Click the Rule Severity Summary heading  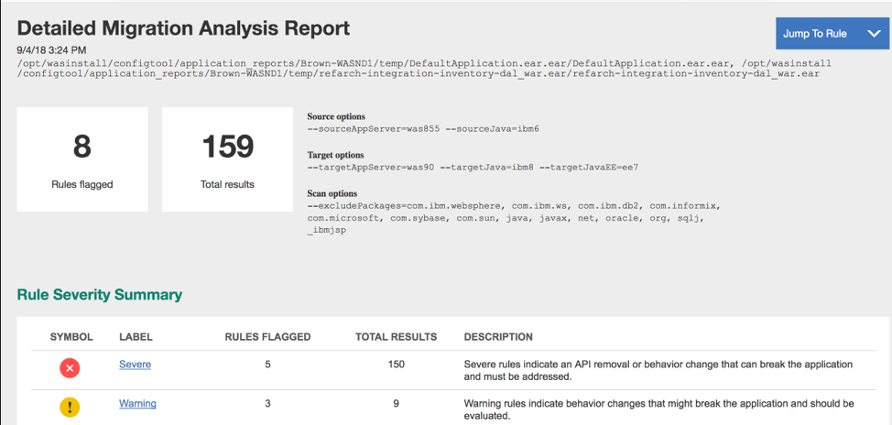click(100, 295)
